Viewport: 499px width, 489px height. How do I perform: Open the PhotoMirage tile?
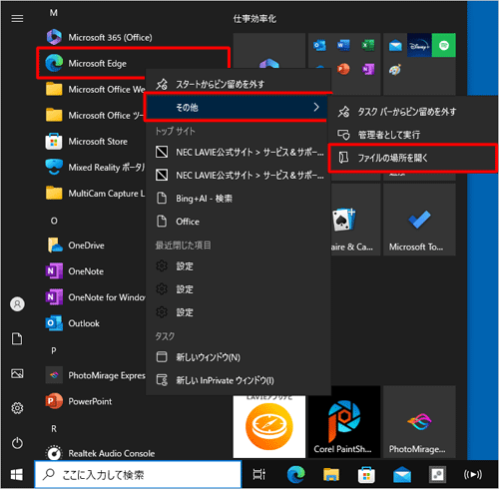coord(419,423)
